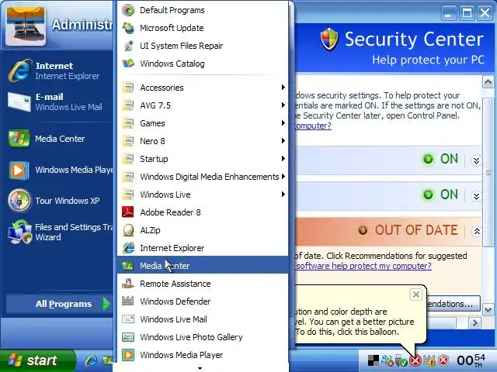Image resolution: width=497 pixels, height=372 pixels.
Task: Click the Start button
Action: point(37,360)
